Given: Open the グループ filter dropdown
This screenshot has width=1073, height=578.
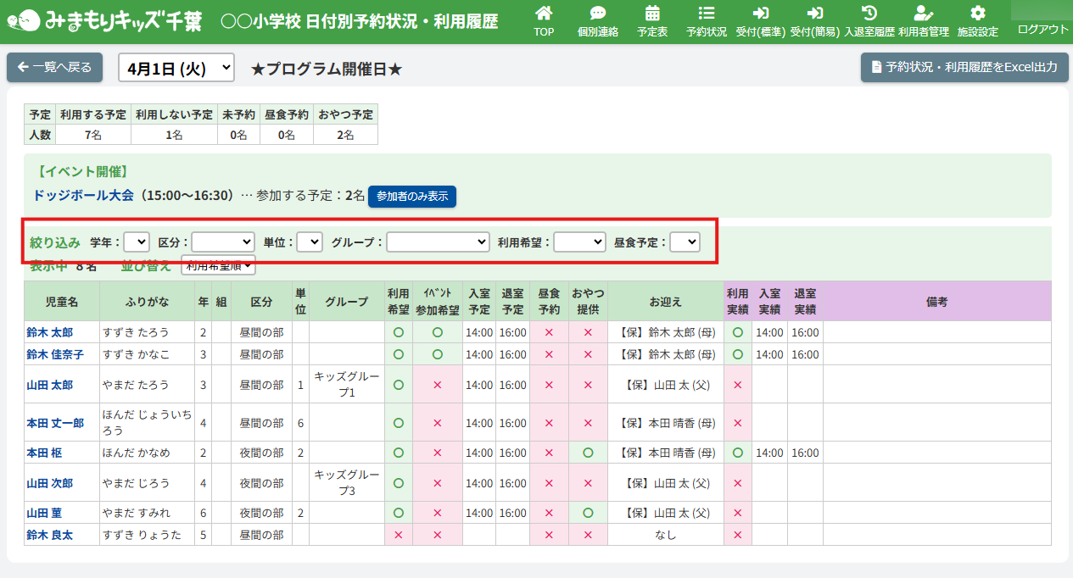Looking at the screenshot, I should (438, 242).
